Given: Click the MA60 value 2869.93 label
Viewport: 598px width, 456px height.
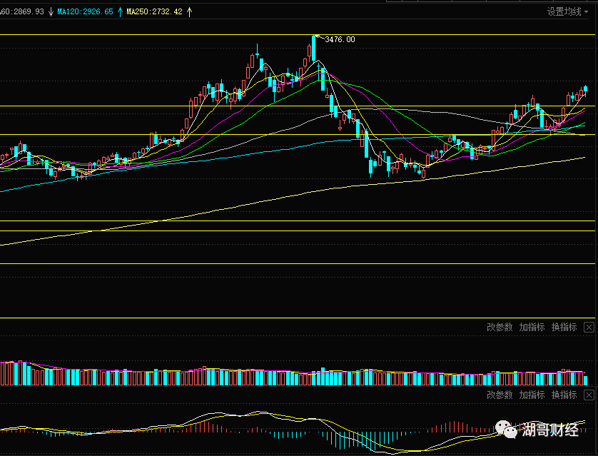Looking at the screenshot, I should [22, 12].
